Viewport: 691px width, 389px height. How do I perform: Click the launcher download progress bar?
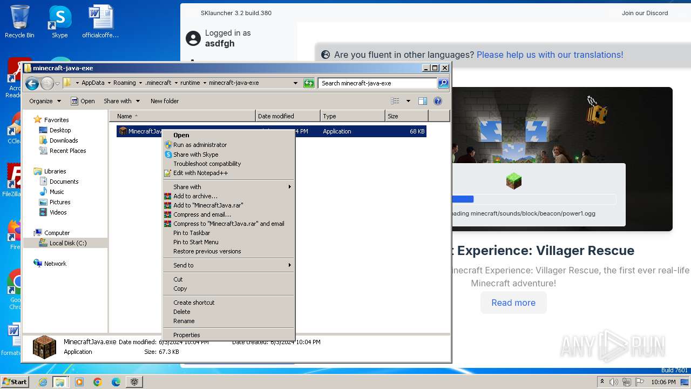(534, 199)
